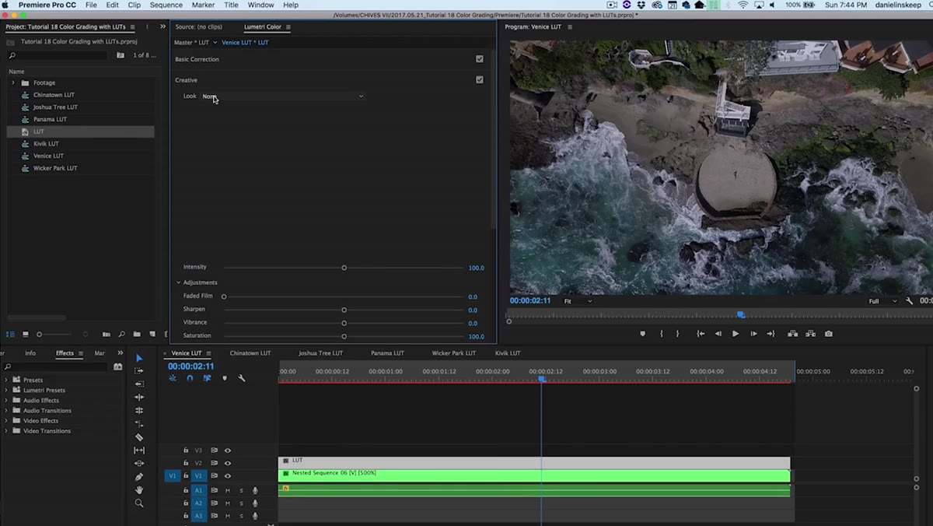Select the Rolling Edit tool
933x526 pixels.
[139, 411]
